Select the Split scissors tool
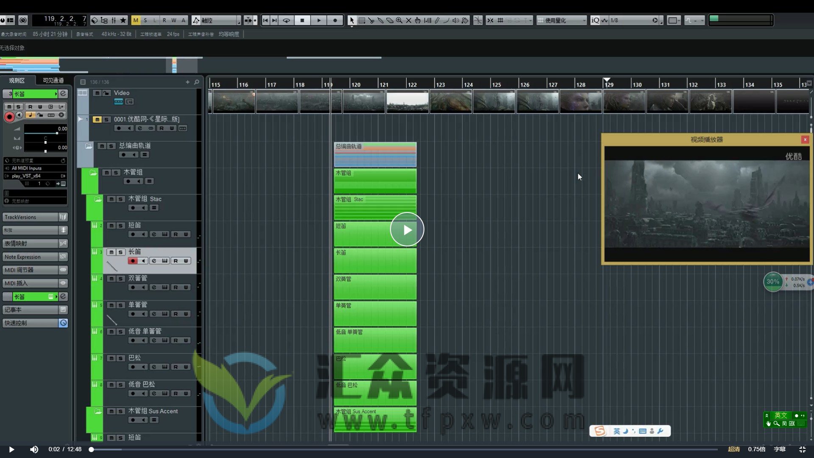 click(371, 20)
